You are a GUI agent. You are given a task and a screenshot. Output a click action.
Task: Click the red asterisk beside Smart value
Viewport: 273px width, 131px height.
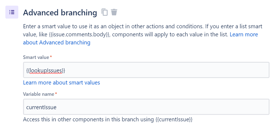coord(51,57)
